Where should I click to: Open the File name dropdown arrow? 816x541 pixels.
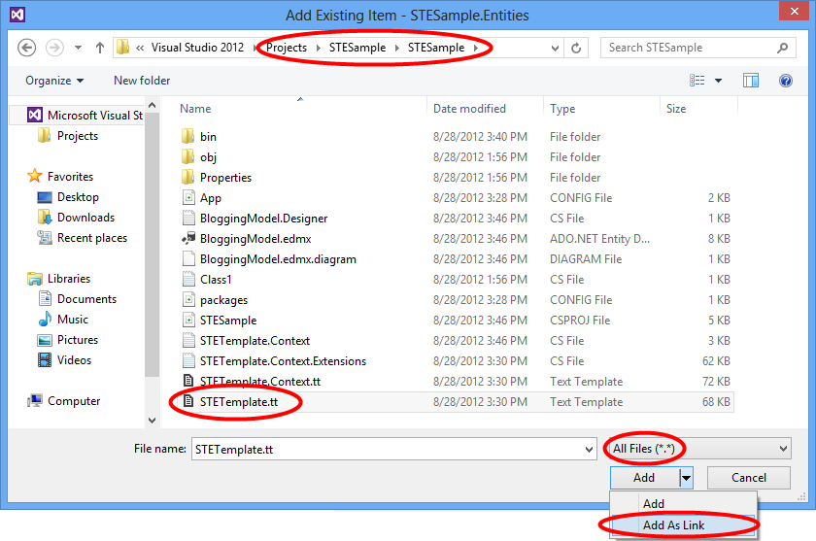589,450
